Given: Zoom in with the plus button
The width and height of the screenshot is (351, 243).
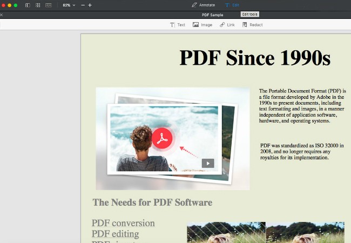Looking at the screenshot, I should 90,5.
